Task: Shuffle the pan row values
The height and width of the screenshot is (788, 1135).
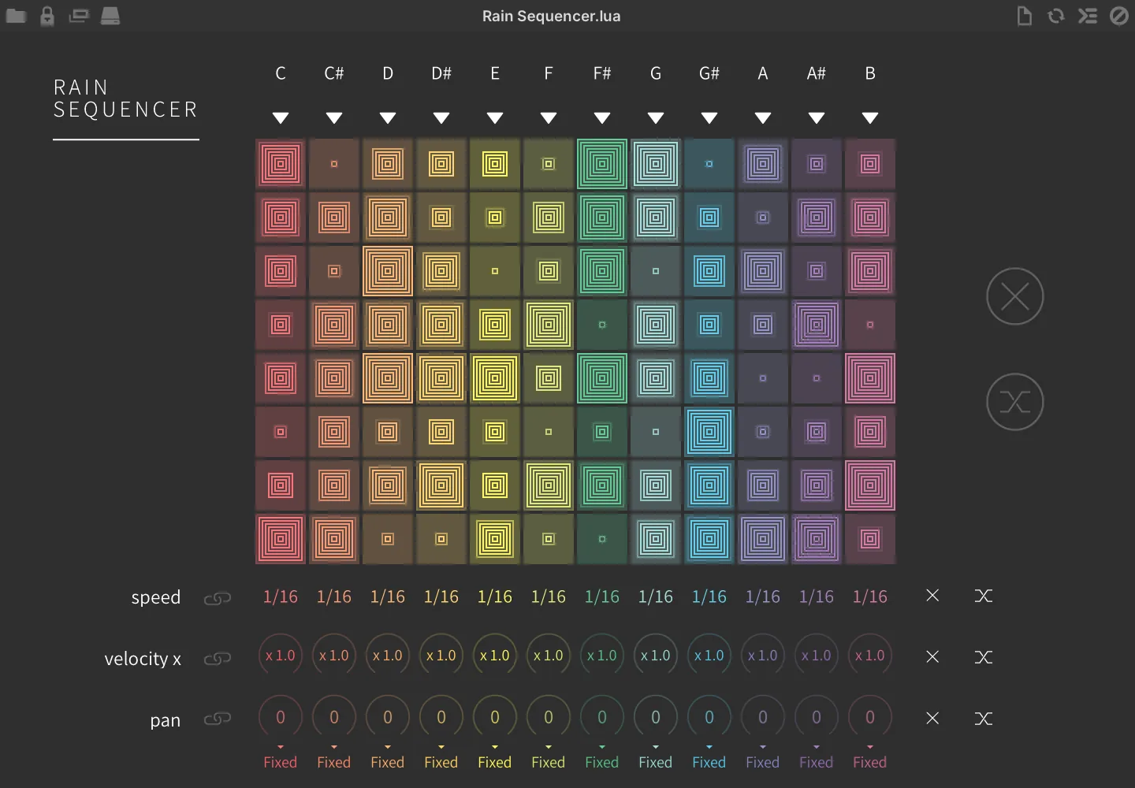Action: 984,718
